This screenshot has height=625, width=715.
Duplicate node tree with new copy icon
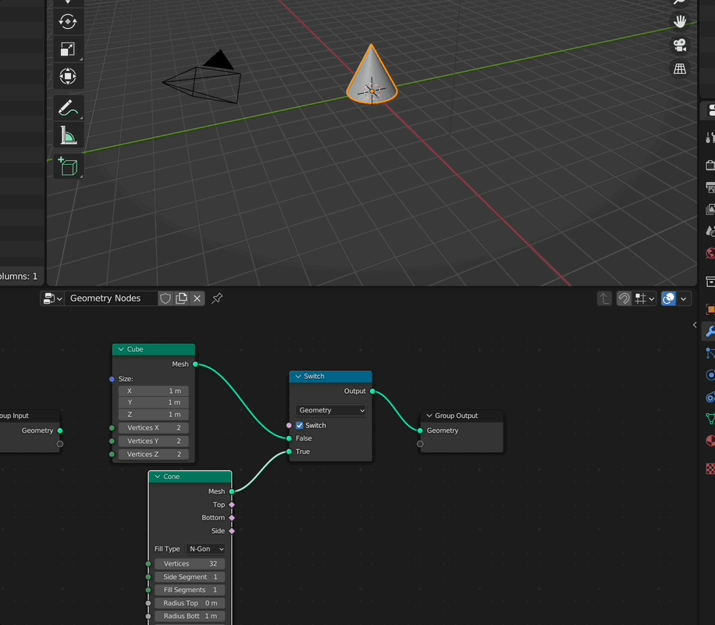182,298
